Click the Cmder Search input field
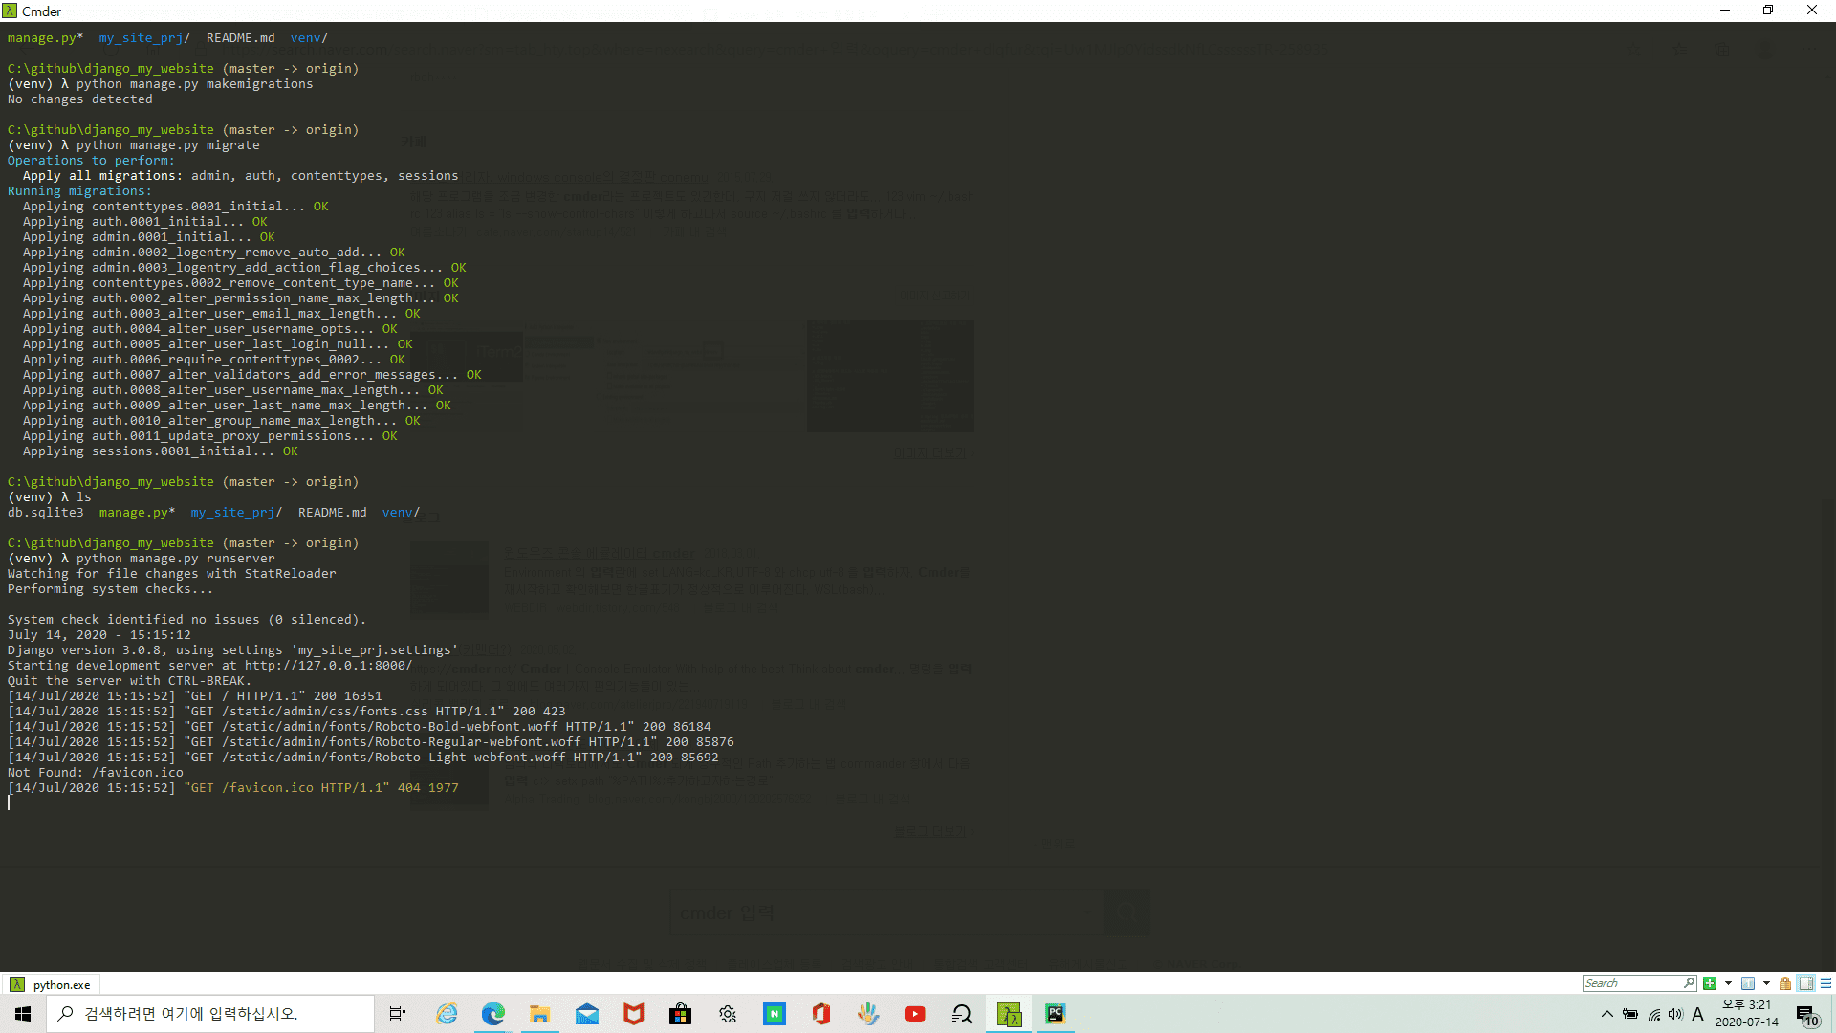 [x=1631, y=983]
